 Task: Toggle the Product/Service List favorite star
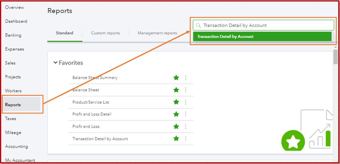(176, 102)
